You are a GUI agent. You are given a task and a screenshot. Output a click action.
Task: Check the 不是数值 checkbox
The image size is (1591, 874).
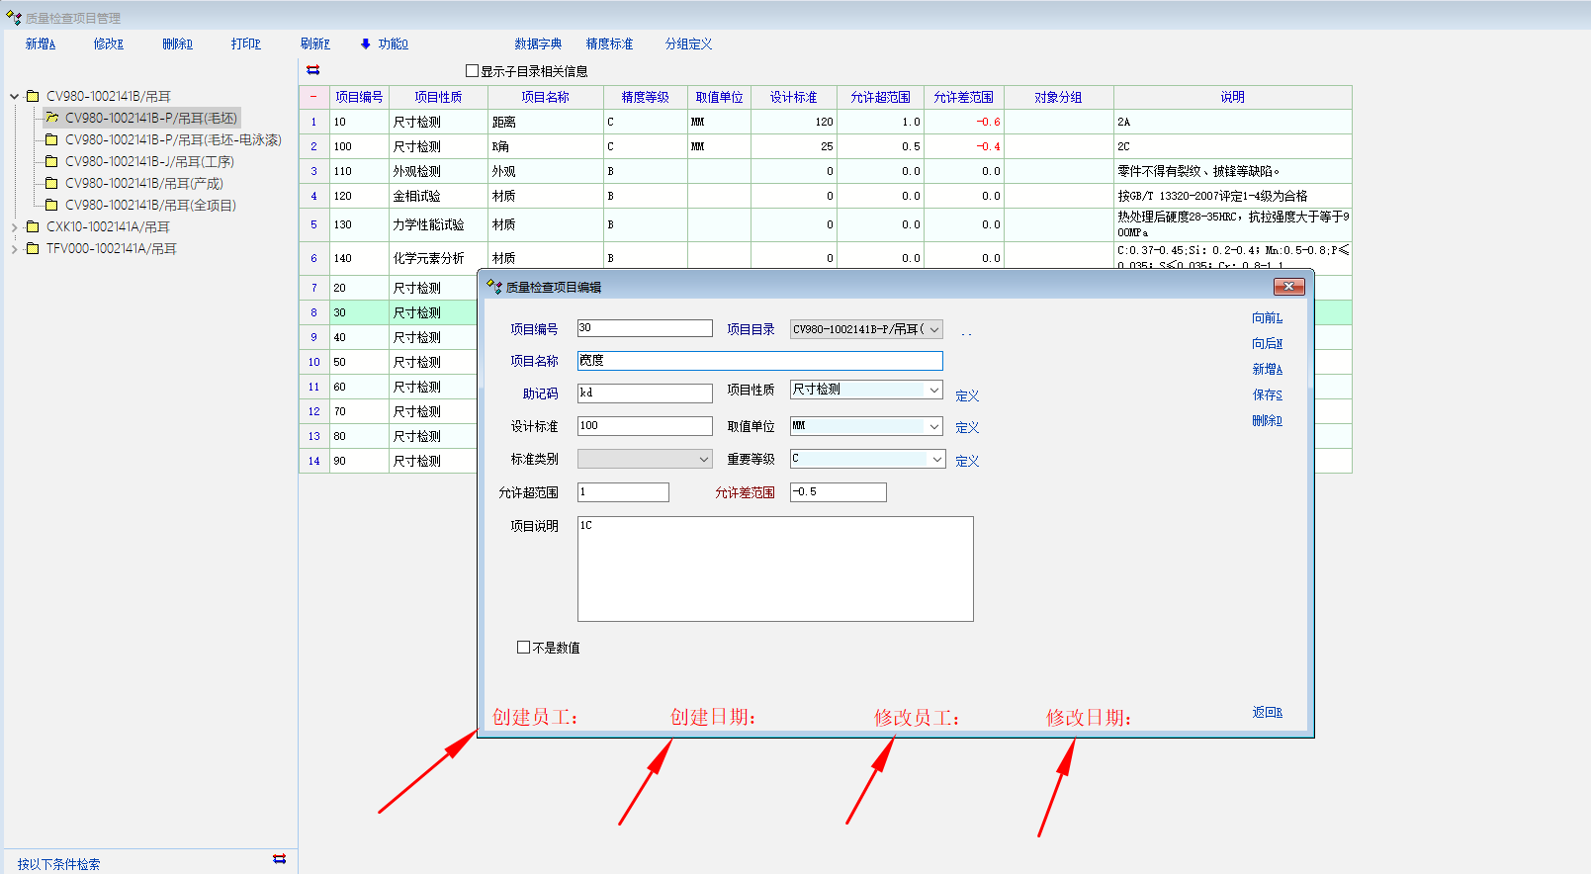click(x=523, y=648)
